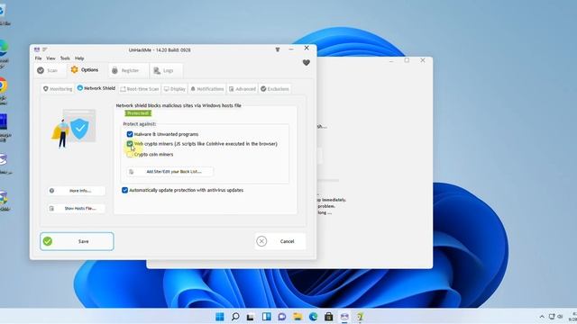Open Chat from the taskbar
This screenshot has width=577, height=324.
[x=282, y=317]
